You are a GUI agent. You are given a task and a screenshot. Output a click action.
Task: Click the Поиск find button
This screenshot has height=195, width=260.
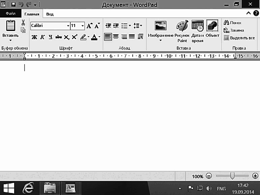[232, 23]
